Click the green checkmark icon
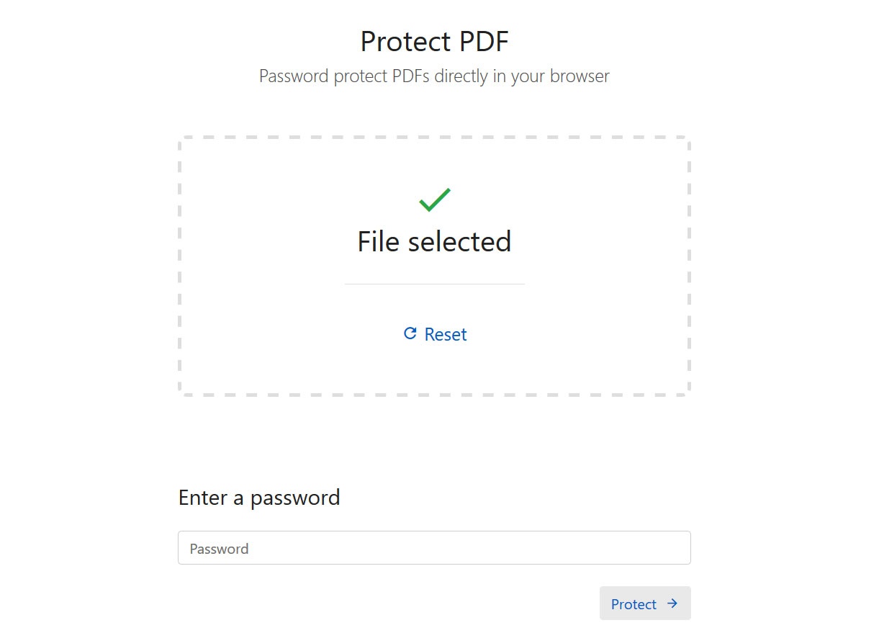This screenshot has width=879, height=633. pyautogui.click(x=434, y=199)
